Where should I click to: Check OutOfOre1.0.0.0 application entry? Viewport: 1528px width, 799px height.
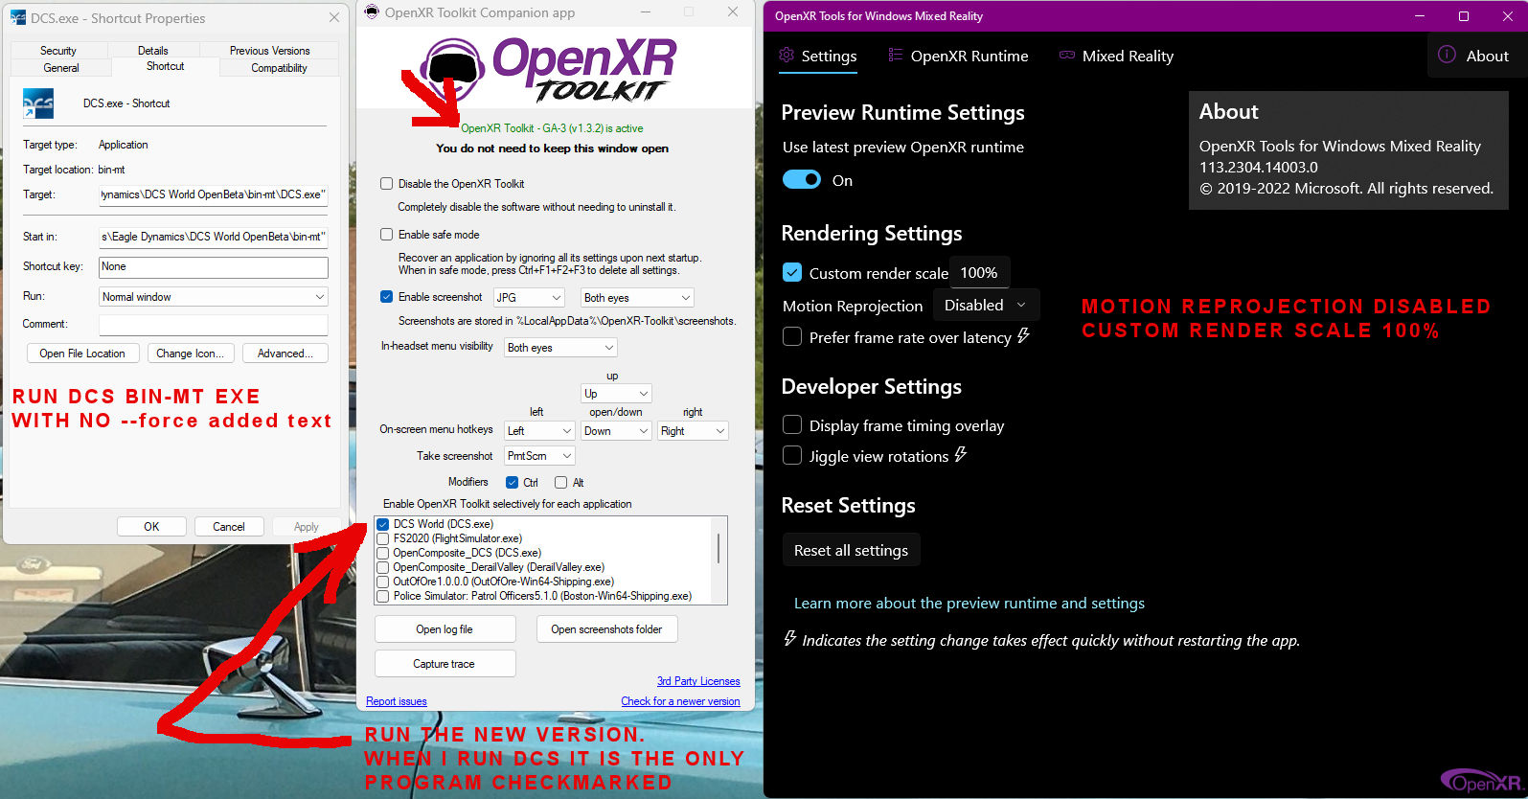click(383, 582)
